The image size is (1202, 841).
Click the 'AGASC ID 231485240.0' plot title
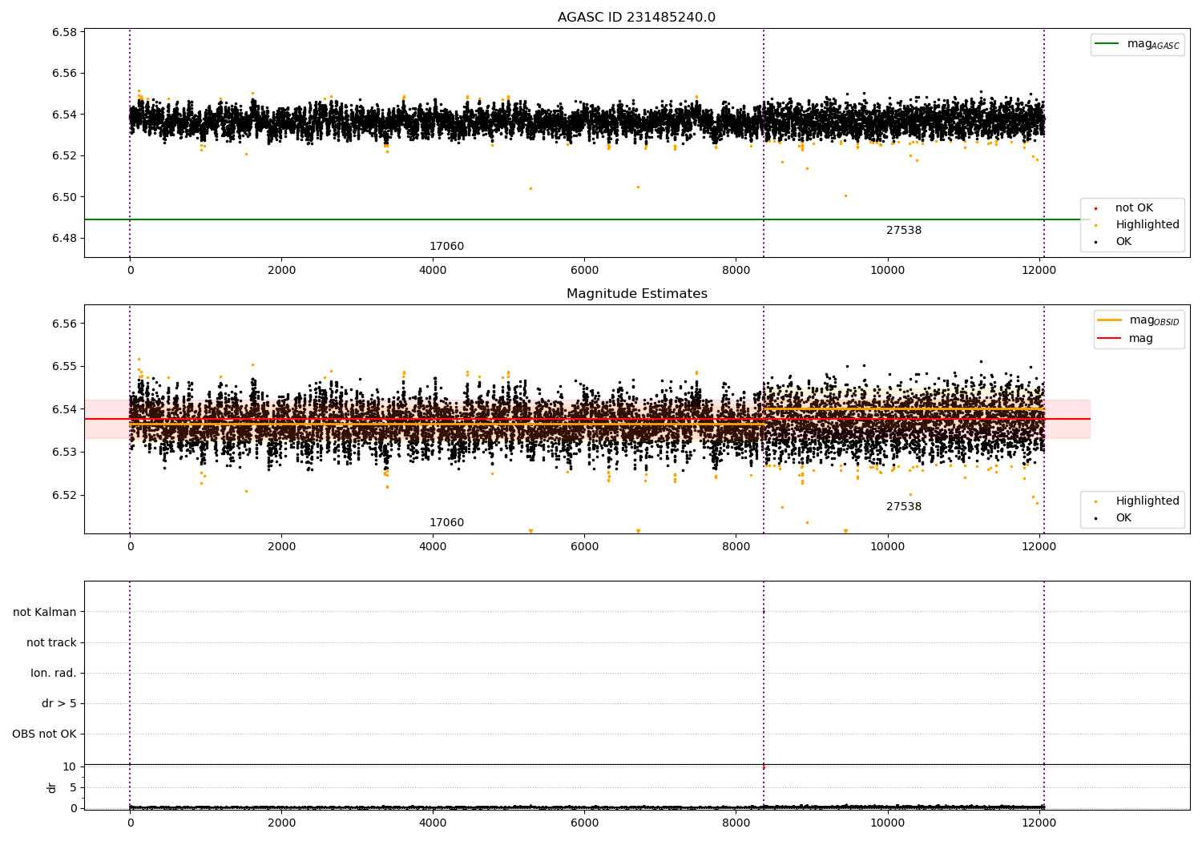(636, 18)
